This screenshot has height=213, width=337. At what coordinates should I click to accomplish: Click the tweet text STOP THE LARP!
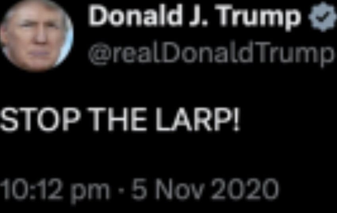(120, 120)
